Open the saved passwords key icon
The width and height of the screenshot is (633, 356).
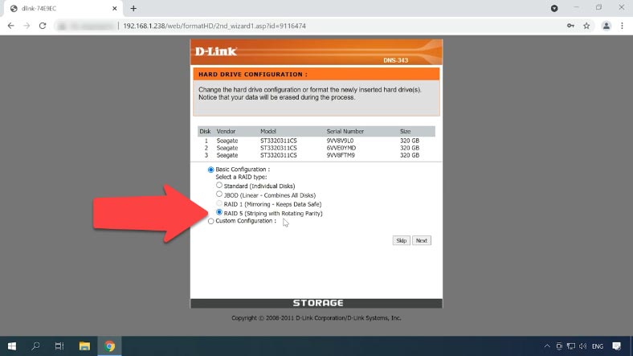570,26
